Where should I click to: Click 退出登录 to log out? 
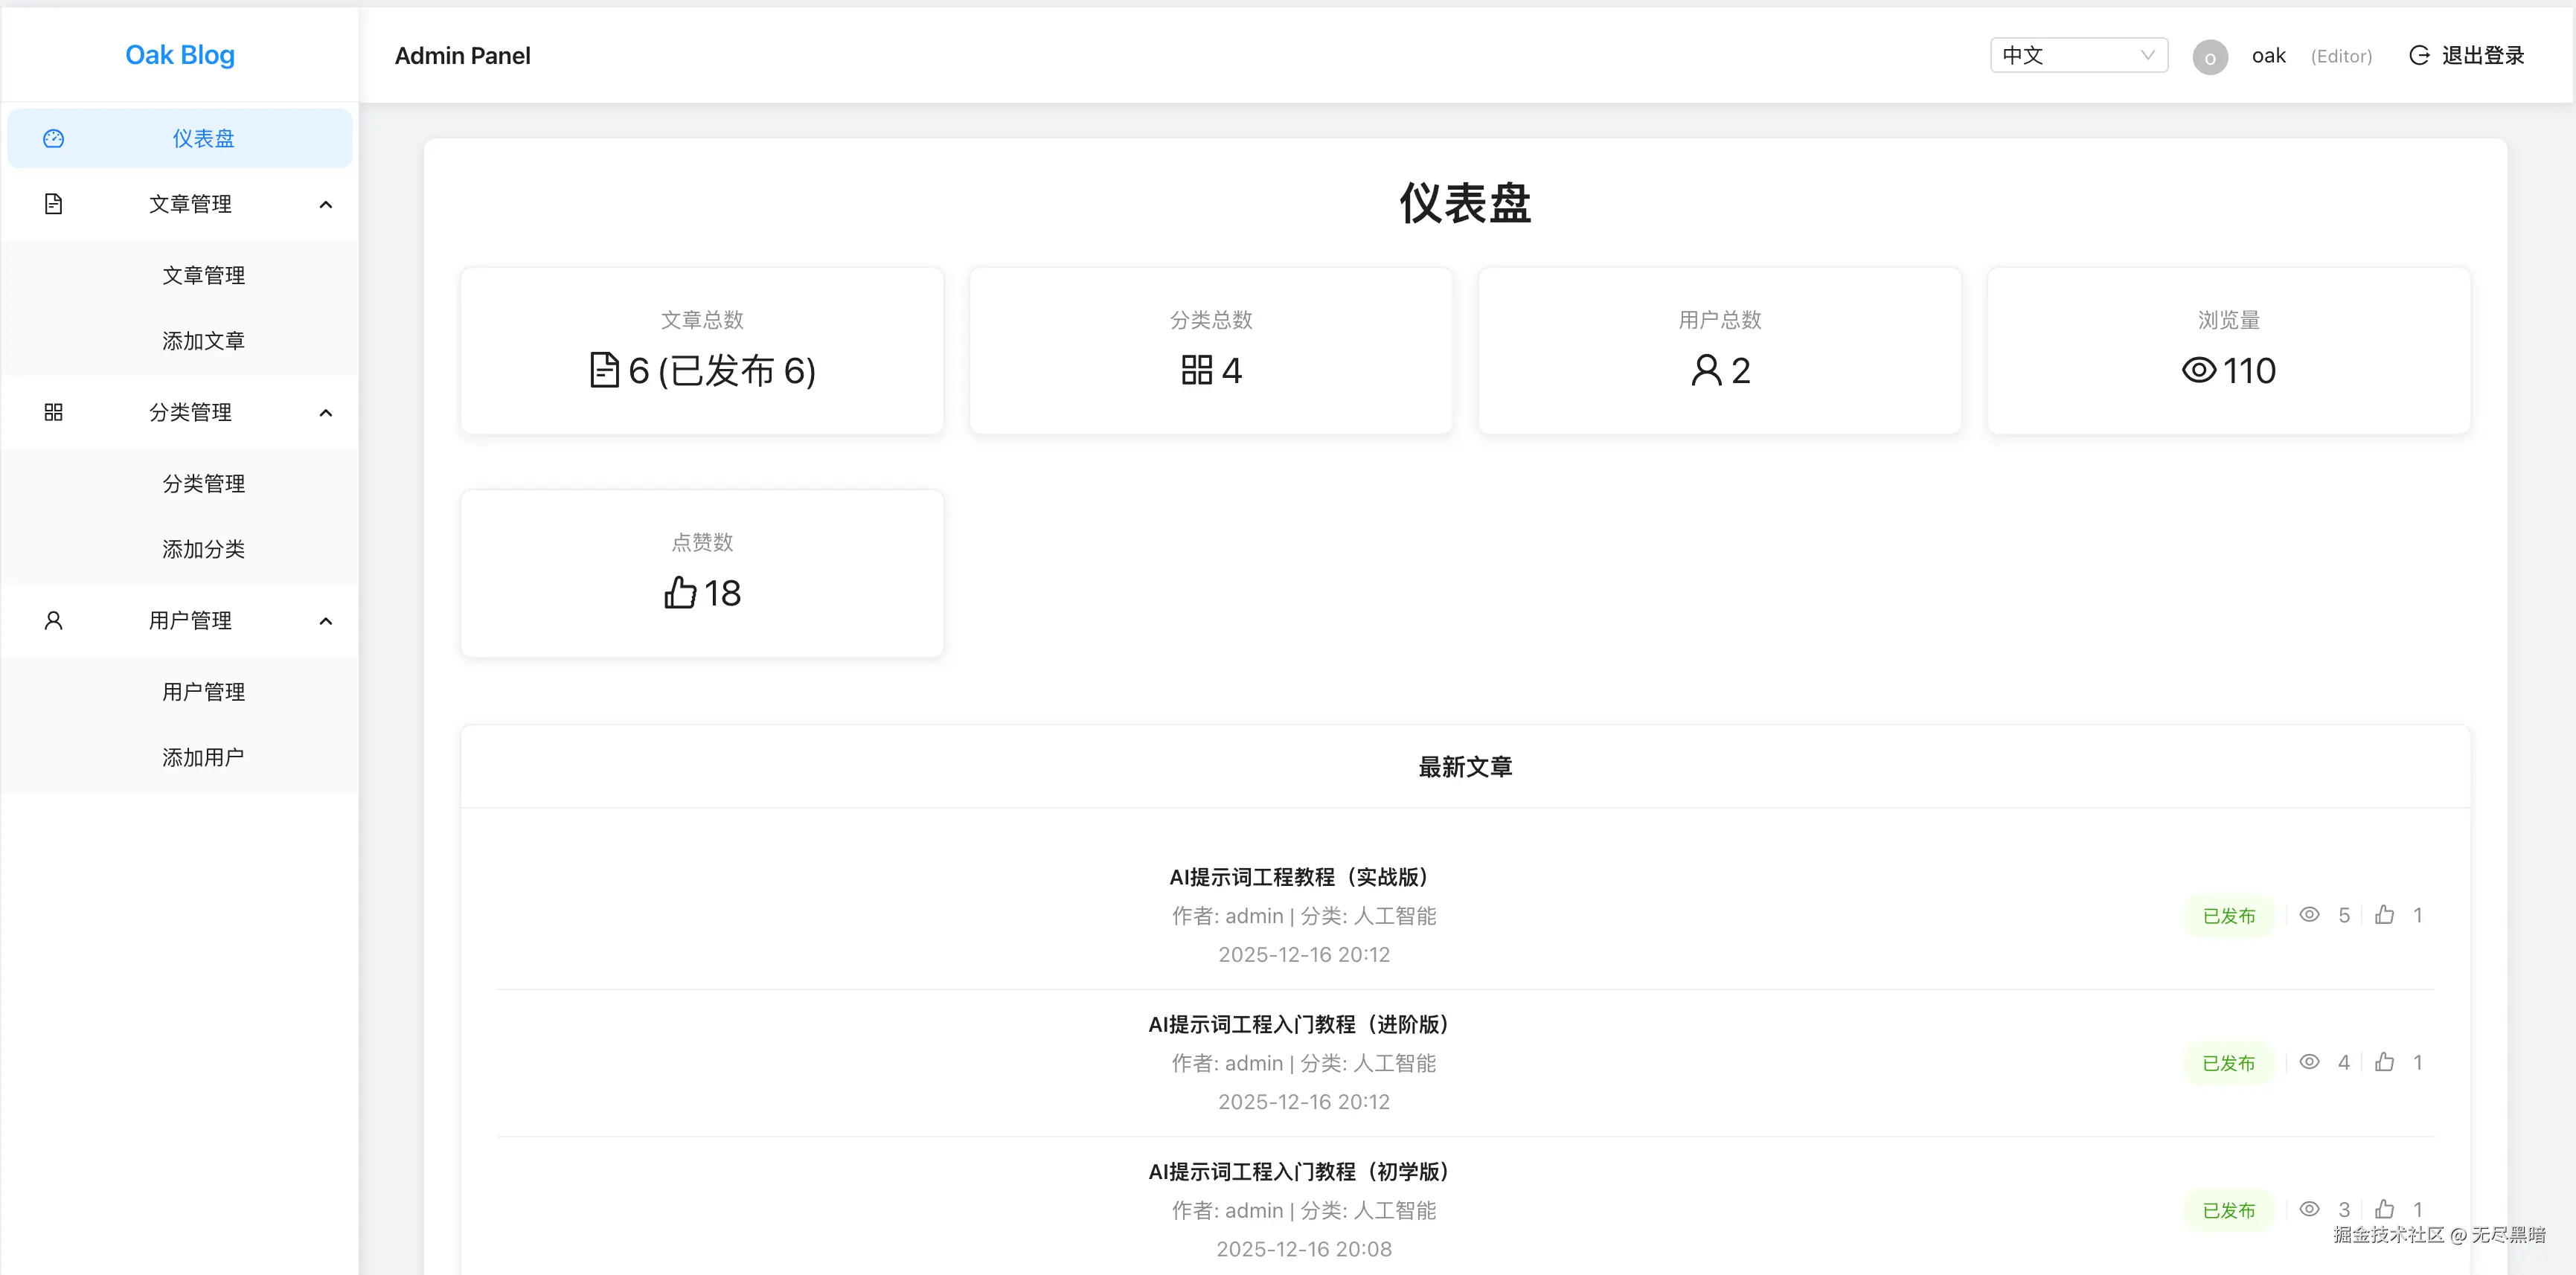(2482, 56)
